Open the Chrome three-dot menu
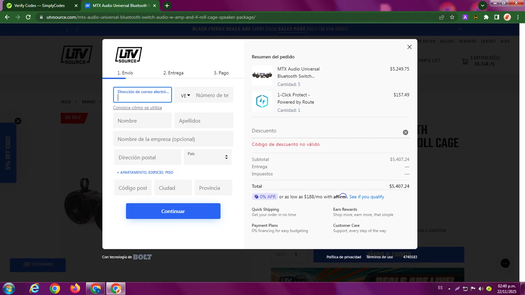 (518, 17)
